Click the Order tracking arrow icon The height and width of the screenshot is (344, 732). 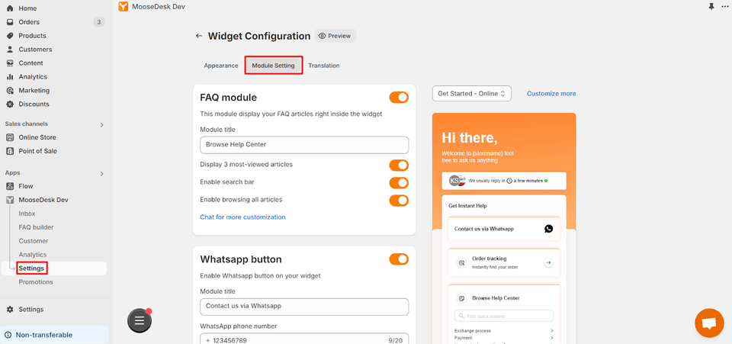[x=548, y=263]
